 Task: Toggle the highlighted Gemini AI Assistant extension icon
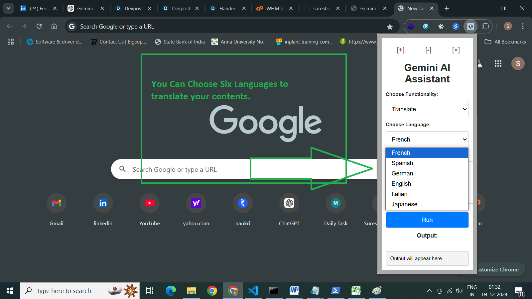click(471, 26)
